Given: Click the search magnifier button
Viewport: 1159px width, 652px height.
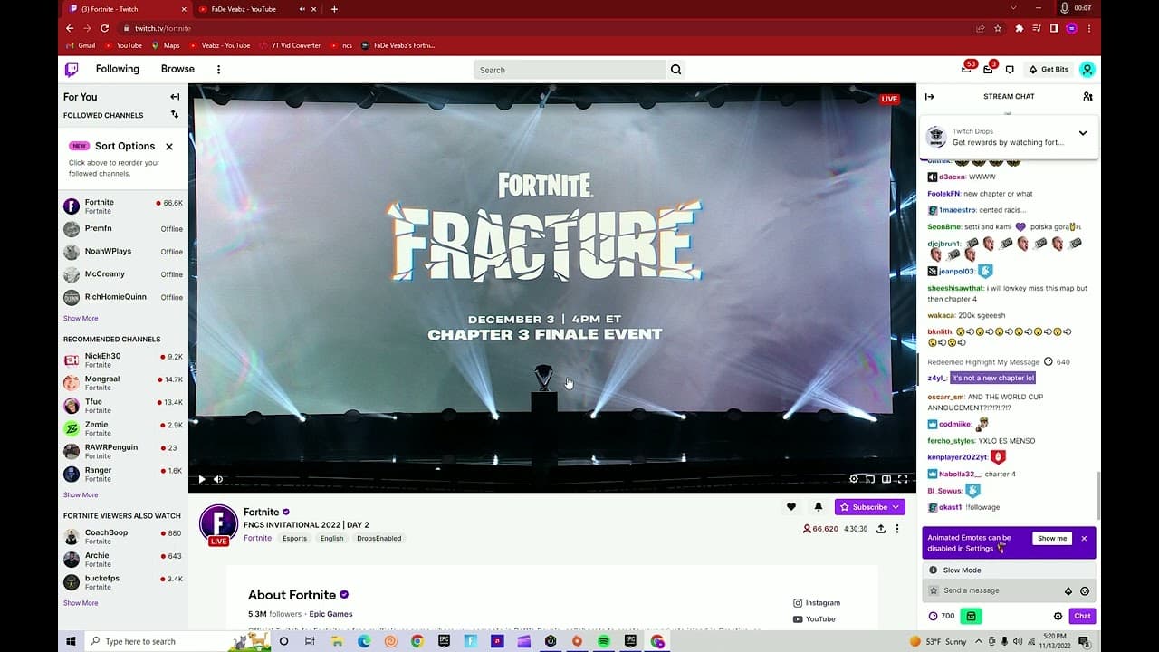Looking at the screenshot, I should coord(675,70).
